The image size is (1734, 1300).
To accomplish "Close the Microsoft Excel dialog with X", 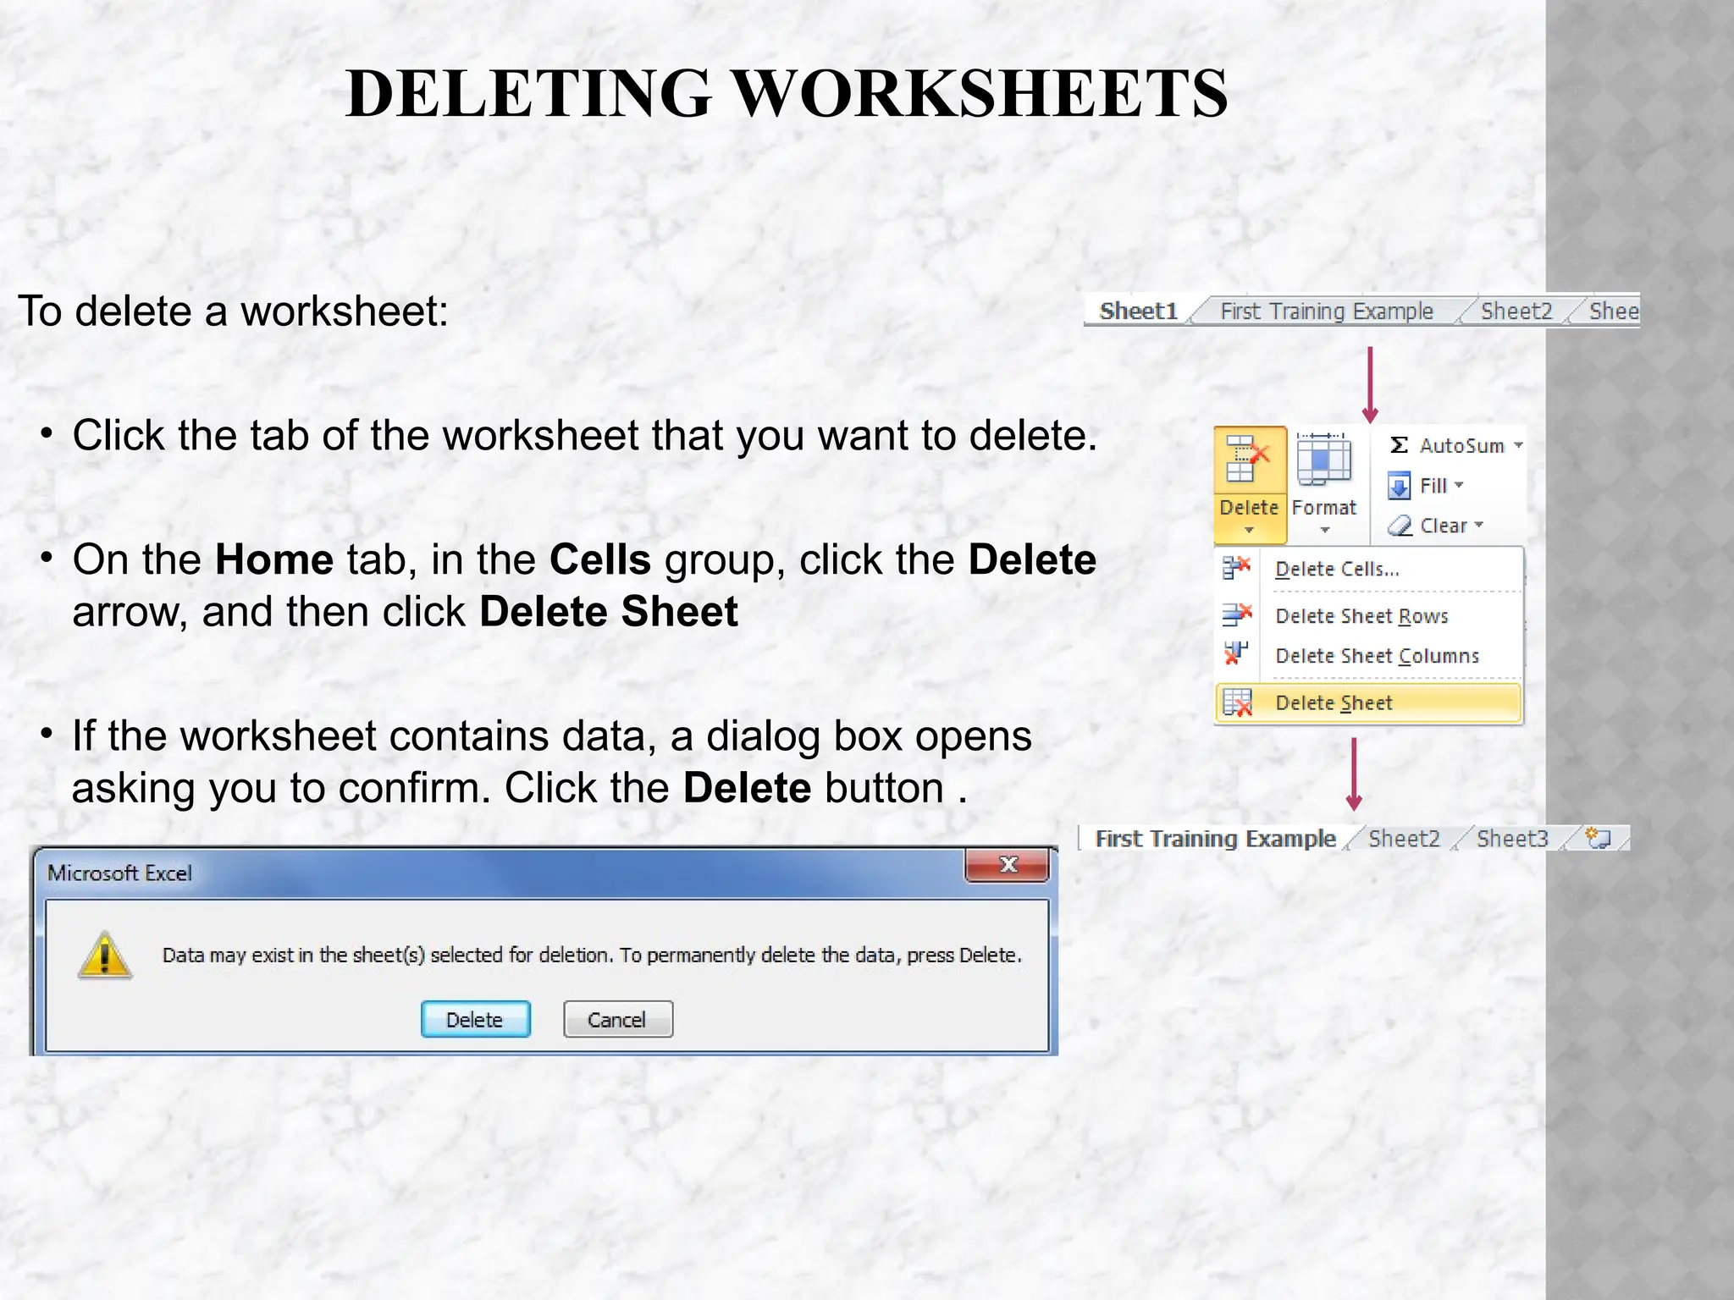I will pyautogui.click(x=1008, y=865).
